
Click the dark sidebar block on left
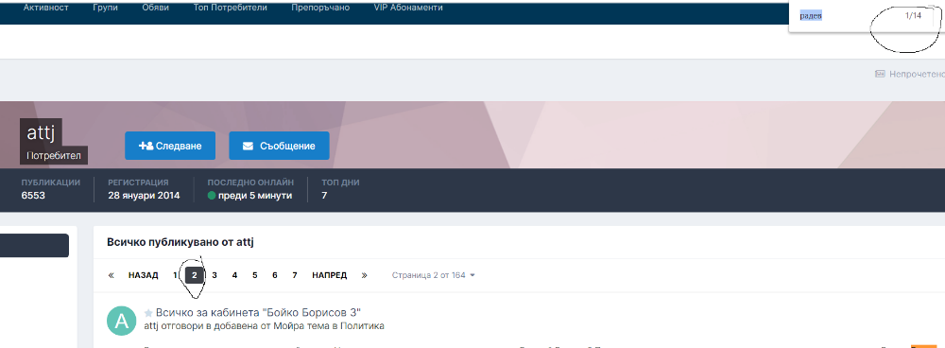pyautogui.click(x=34, y=246)
